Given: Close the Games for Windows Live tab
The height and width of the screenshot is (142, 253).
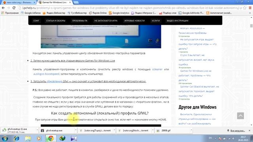Looking at the screenshot, I should pos(70,2).
